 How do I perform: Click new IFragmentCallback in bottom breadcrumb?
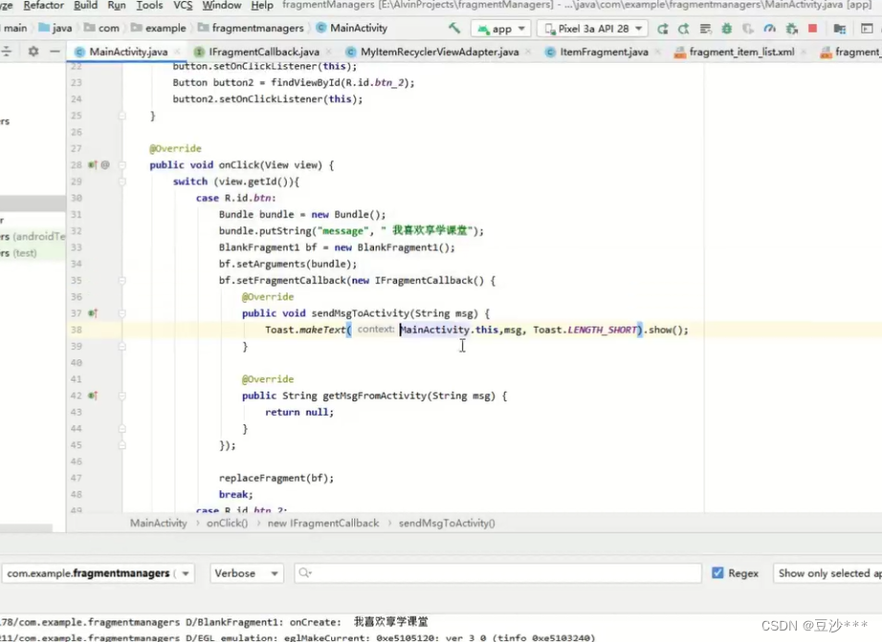click(x=323, y=523)
